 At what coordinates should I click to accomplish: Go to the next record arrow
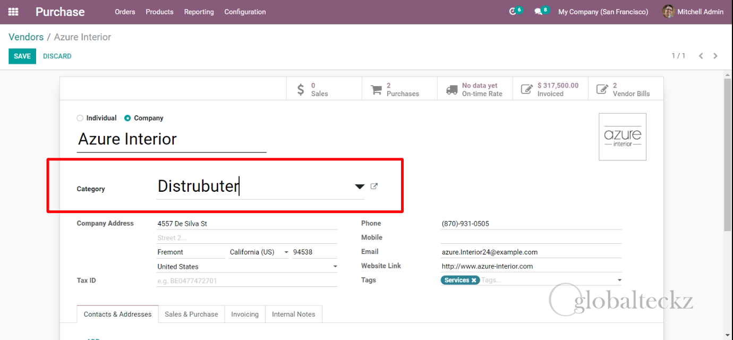(715, 56)
